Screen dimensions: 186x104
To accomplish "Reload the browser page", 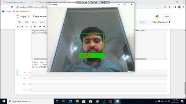I will click(x=12, y=7).
